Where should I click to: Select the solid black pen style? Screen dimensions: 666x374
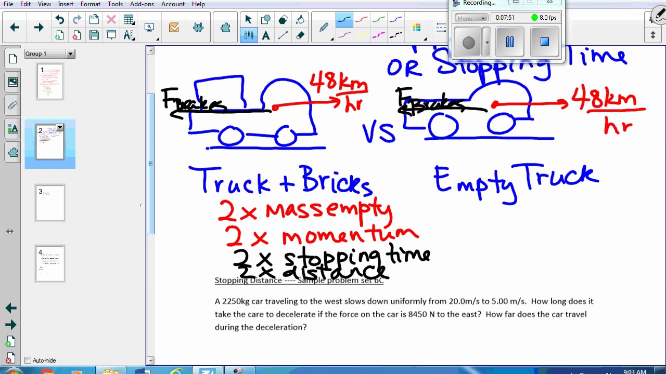point(344,20)
